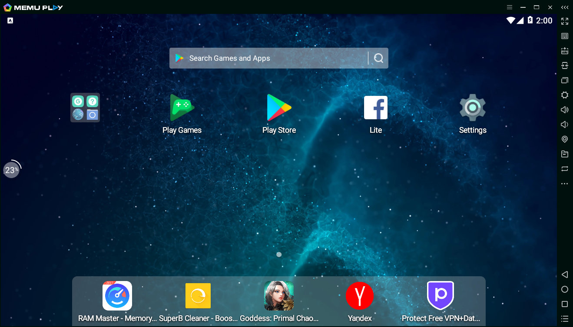
Task: Click the operation record sync icon
Action: click(565, 169)
